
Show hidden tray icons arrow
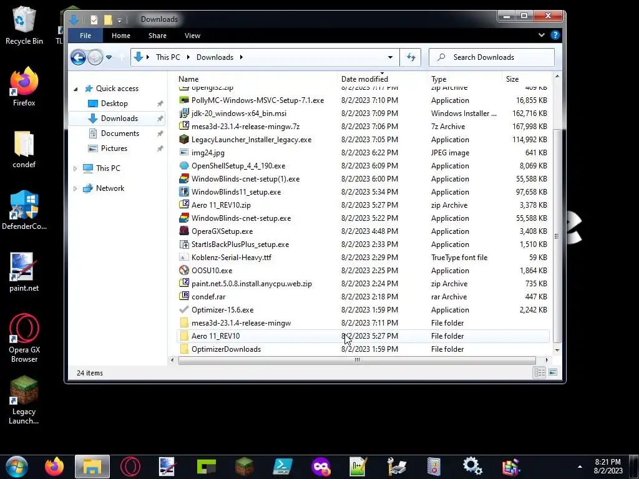(x=580, y=467)
